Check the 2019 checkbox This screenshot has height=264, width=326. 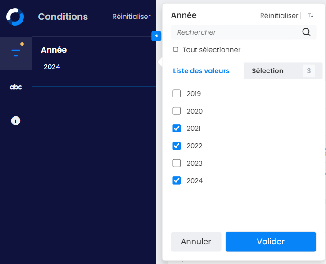pos(177,94)
